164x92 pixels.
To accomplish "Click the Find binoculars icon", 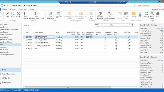I will pos(158,14).
